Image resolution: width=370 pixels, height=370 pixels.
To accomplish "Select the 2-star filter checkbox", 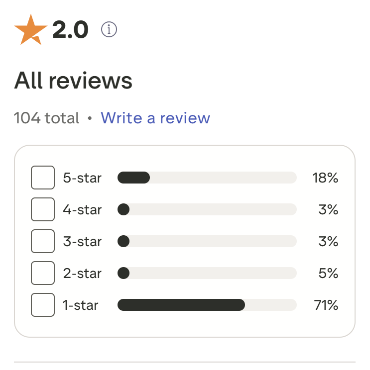I will tap(43, 273).
